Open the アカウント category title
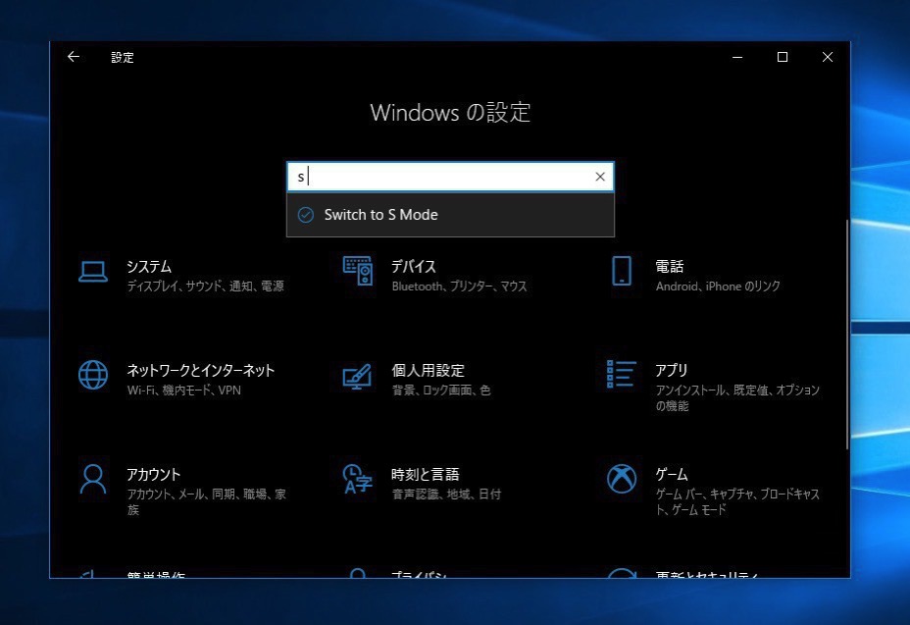910x625 pixels. point(153,474)
